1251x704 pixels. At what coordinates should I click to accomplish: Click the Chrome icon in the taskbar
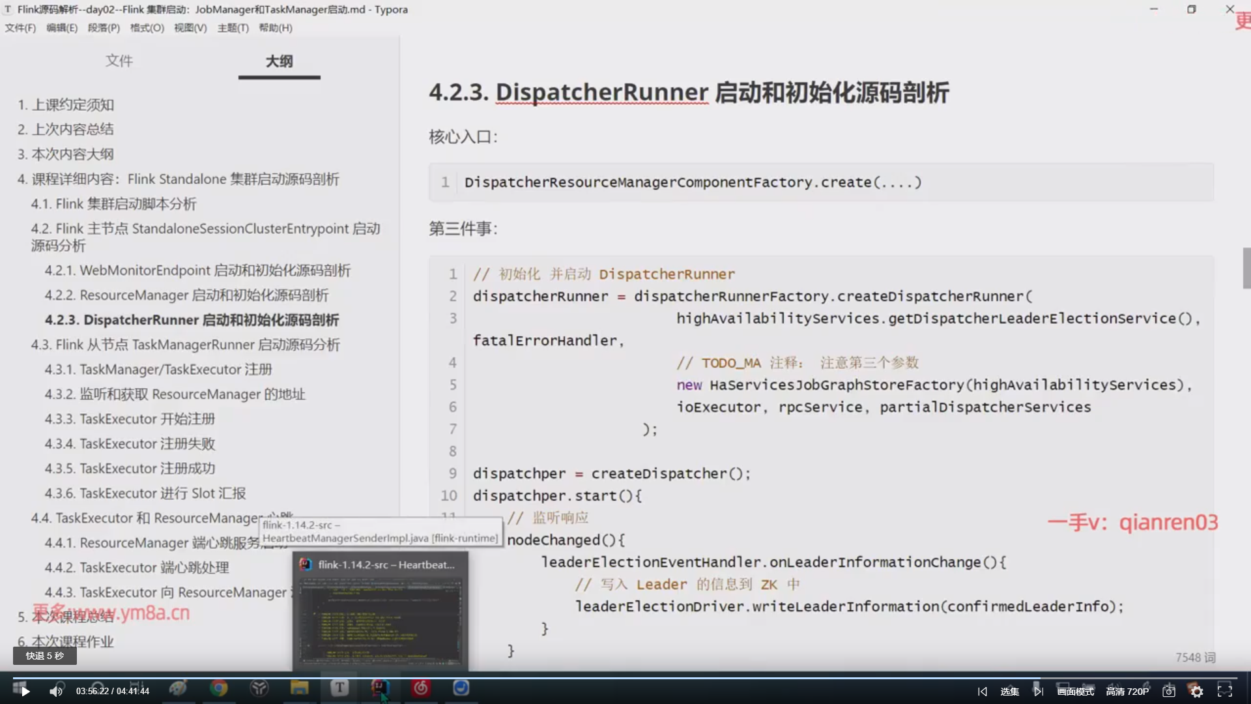point(219,688)
